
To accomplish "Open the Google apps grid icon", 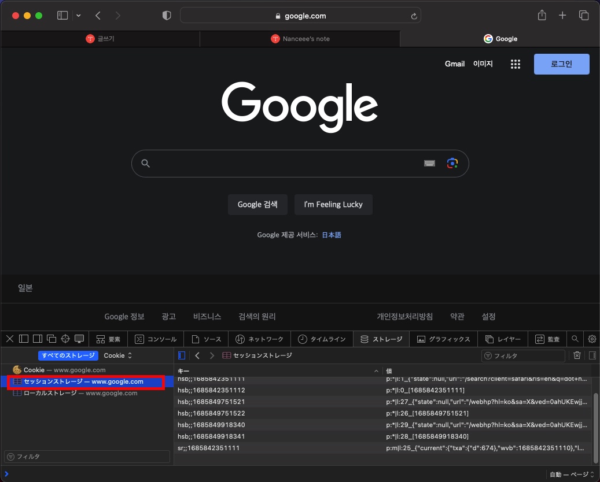I will (516, 64).
